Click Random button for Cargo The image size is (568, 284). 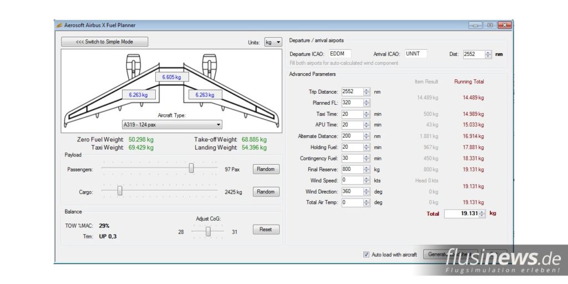pyautogui.click(x=266, y=192)
